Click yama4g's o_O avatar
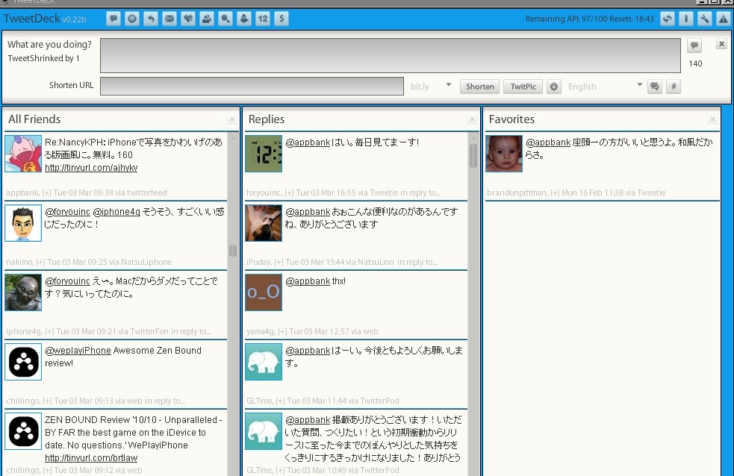The height and width of the screenshot is (476, 734). point(264,292)
